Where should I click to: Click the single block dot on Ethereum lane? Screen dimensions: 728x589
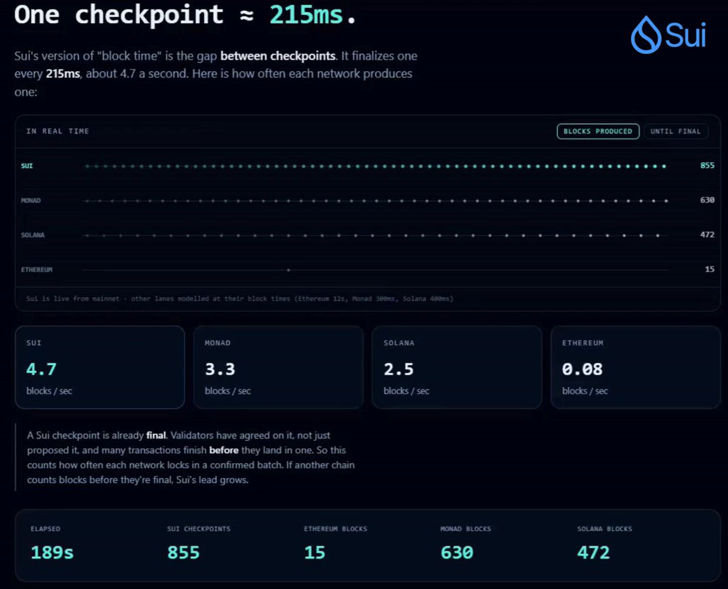pos(288,269)
